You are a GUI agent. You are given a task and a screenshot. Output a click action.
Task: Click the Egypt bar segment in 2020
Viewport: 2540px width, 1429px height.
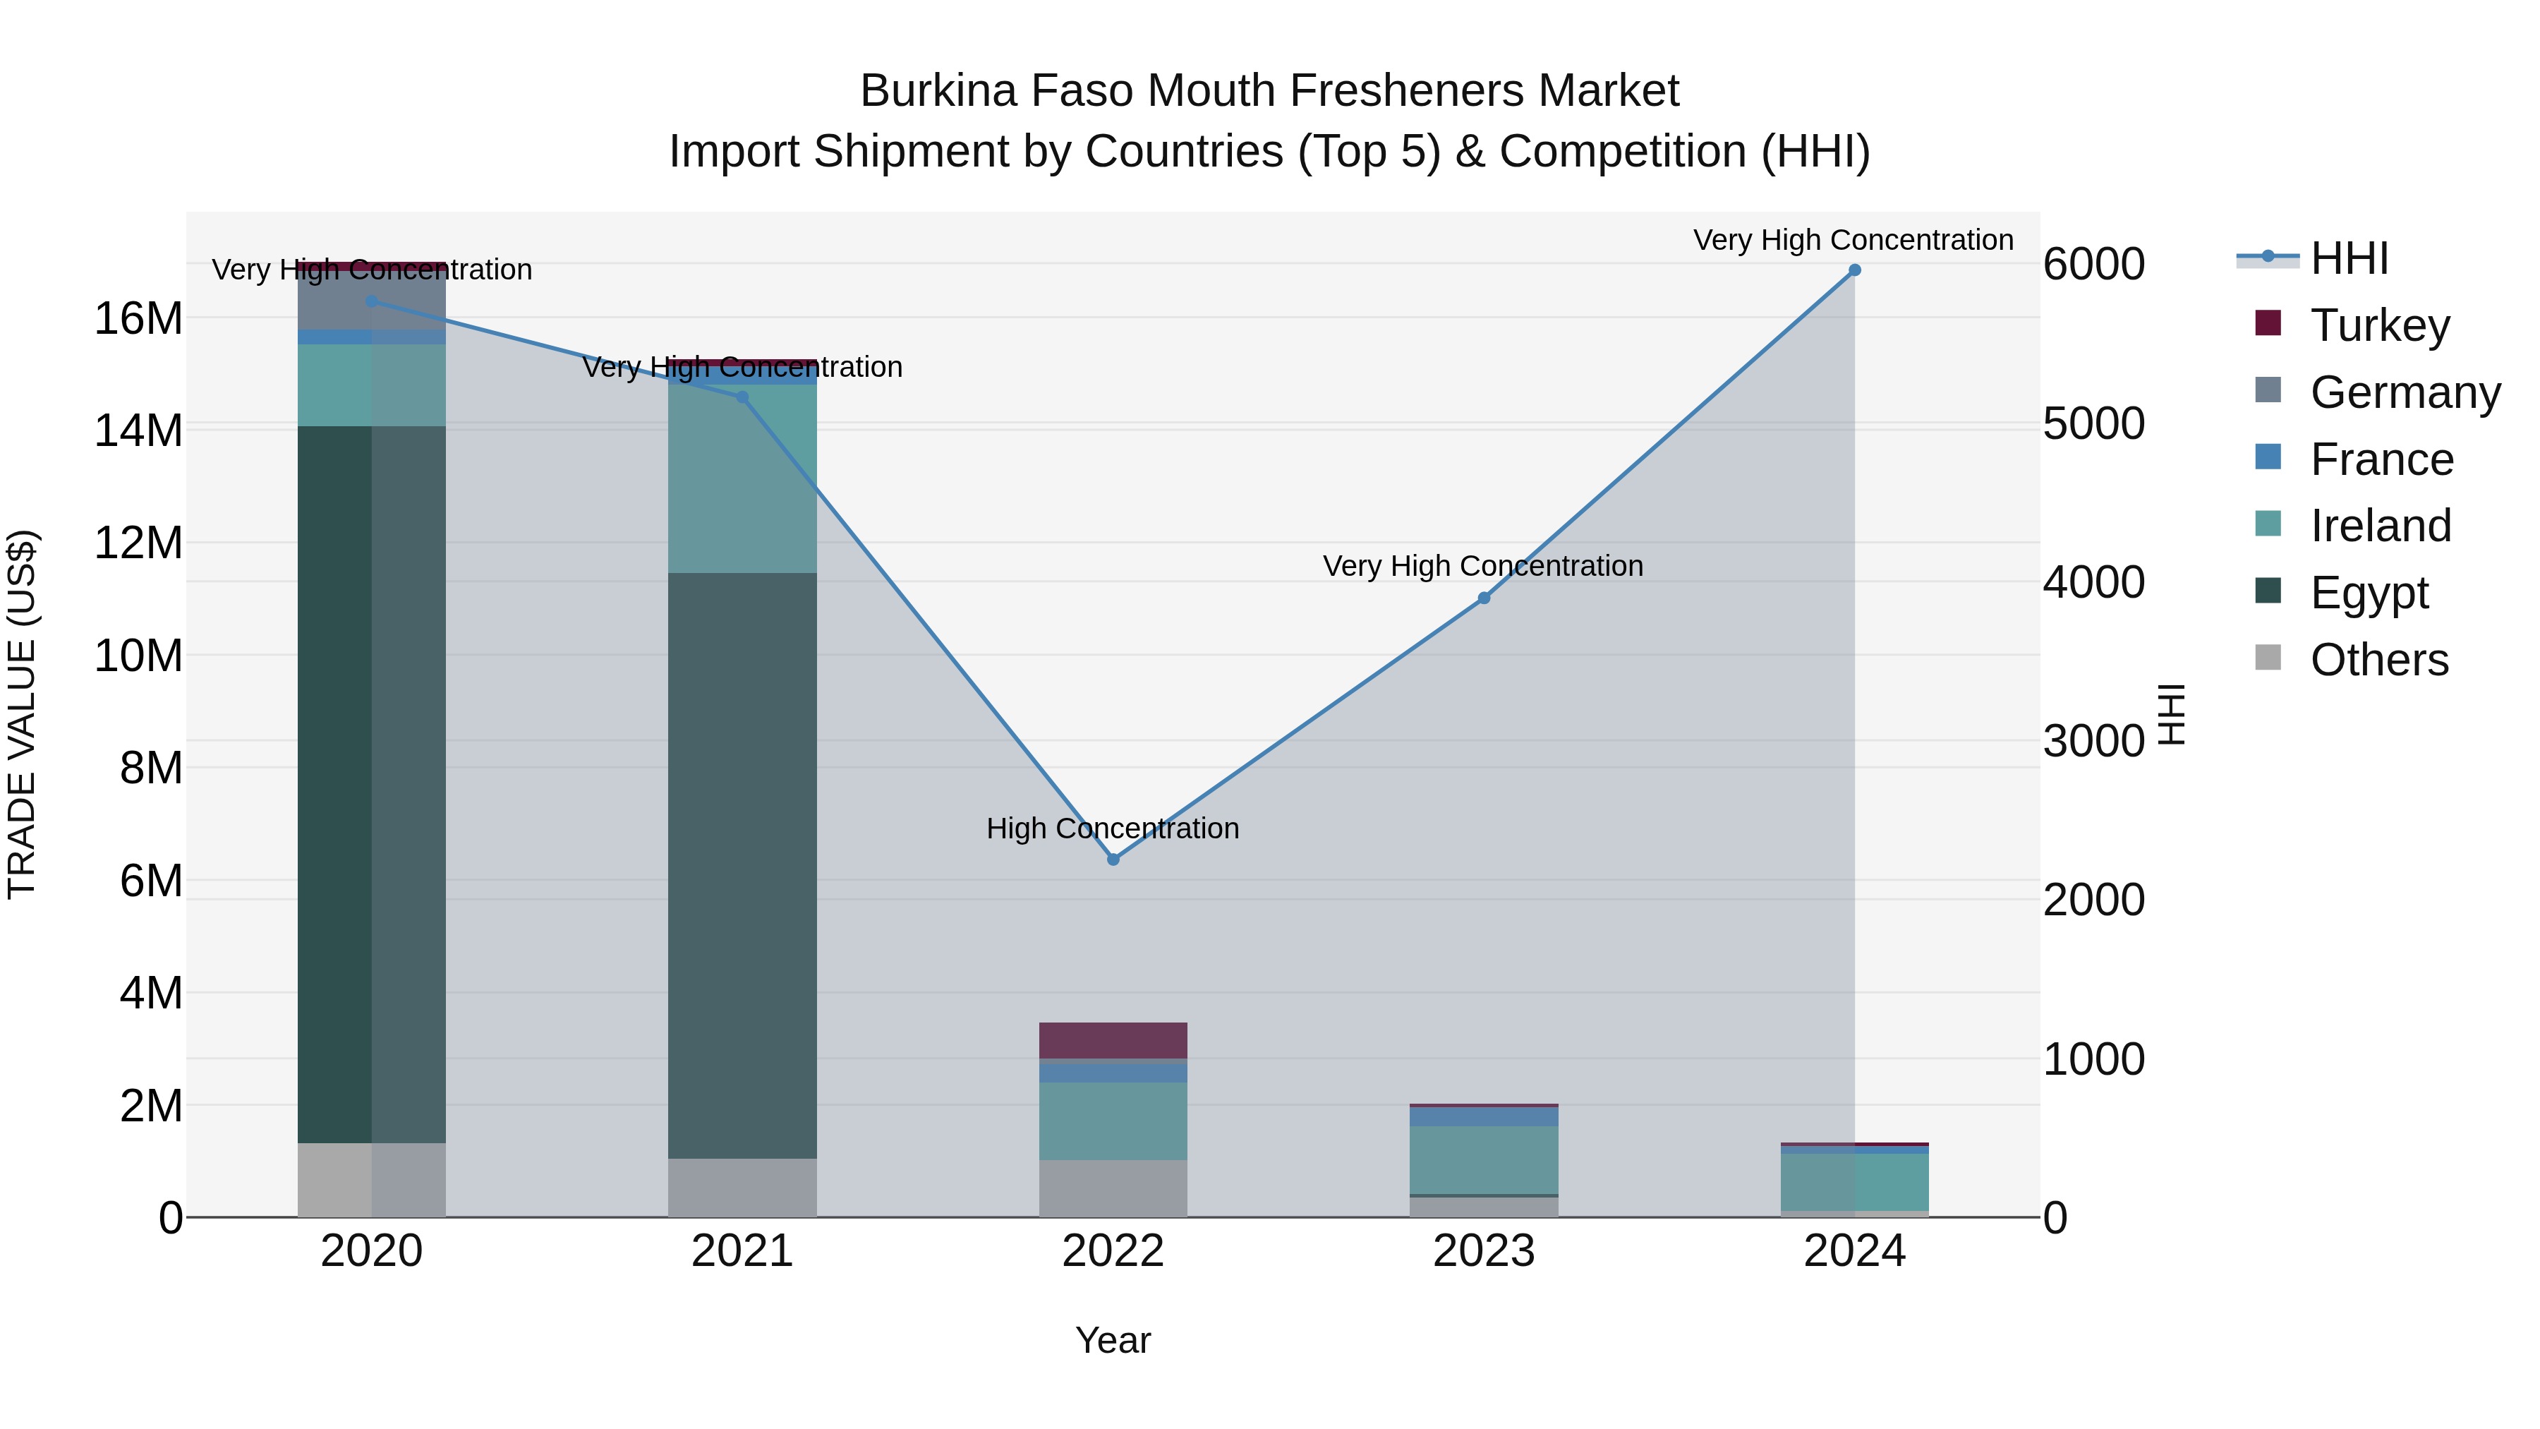[x=372, y=785]
